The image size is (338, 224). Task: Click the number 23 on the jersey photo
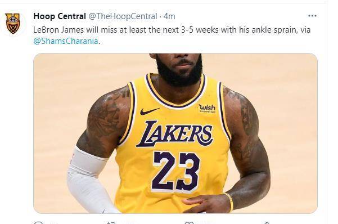coord(176,172)
